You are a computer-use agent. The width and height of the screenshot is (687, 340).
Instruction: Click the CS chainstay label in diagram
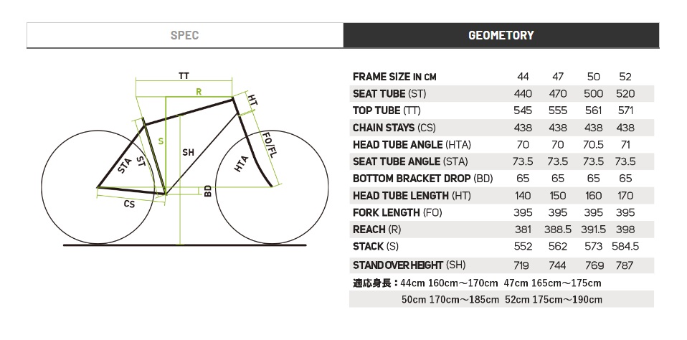coord(129,204)
